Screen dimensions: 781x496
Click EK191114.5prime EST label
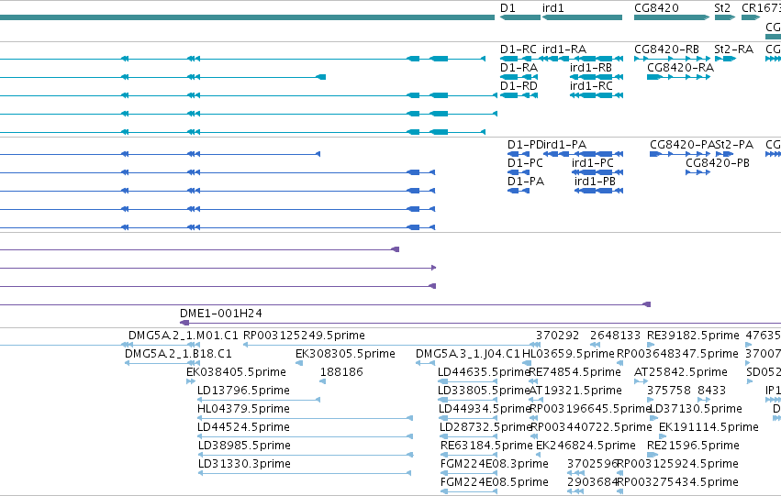pos(708,427)
